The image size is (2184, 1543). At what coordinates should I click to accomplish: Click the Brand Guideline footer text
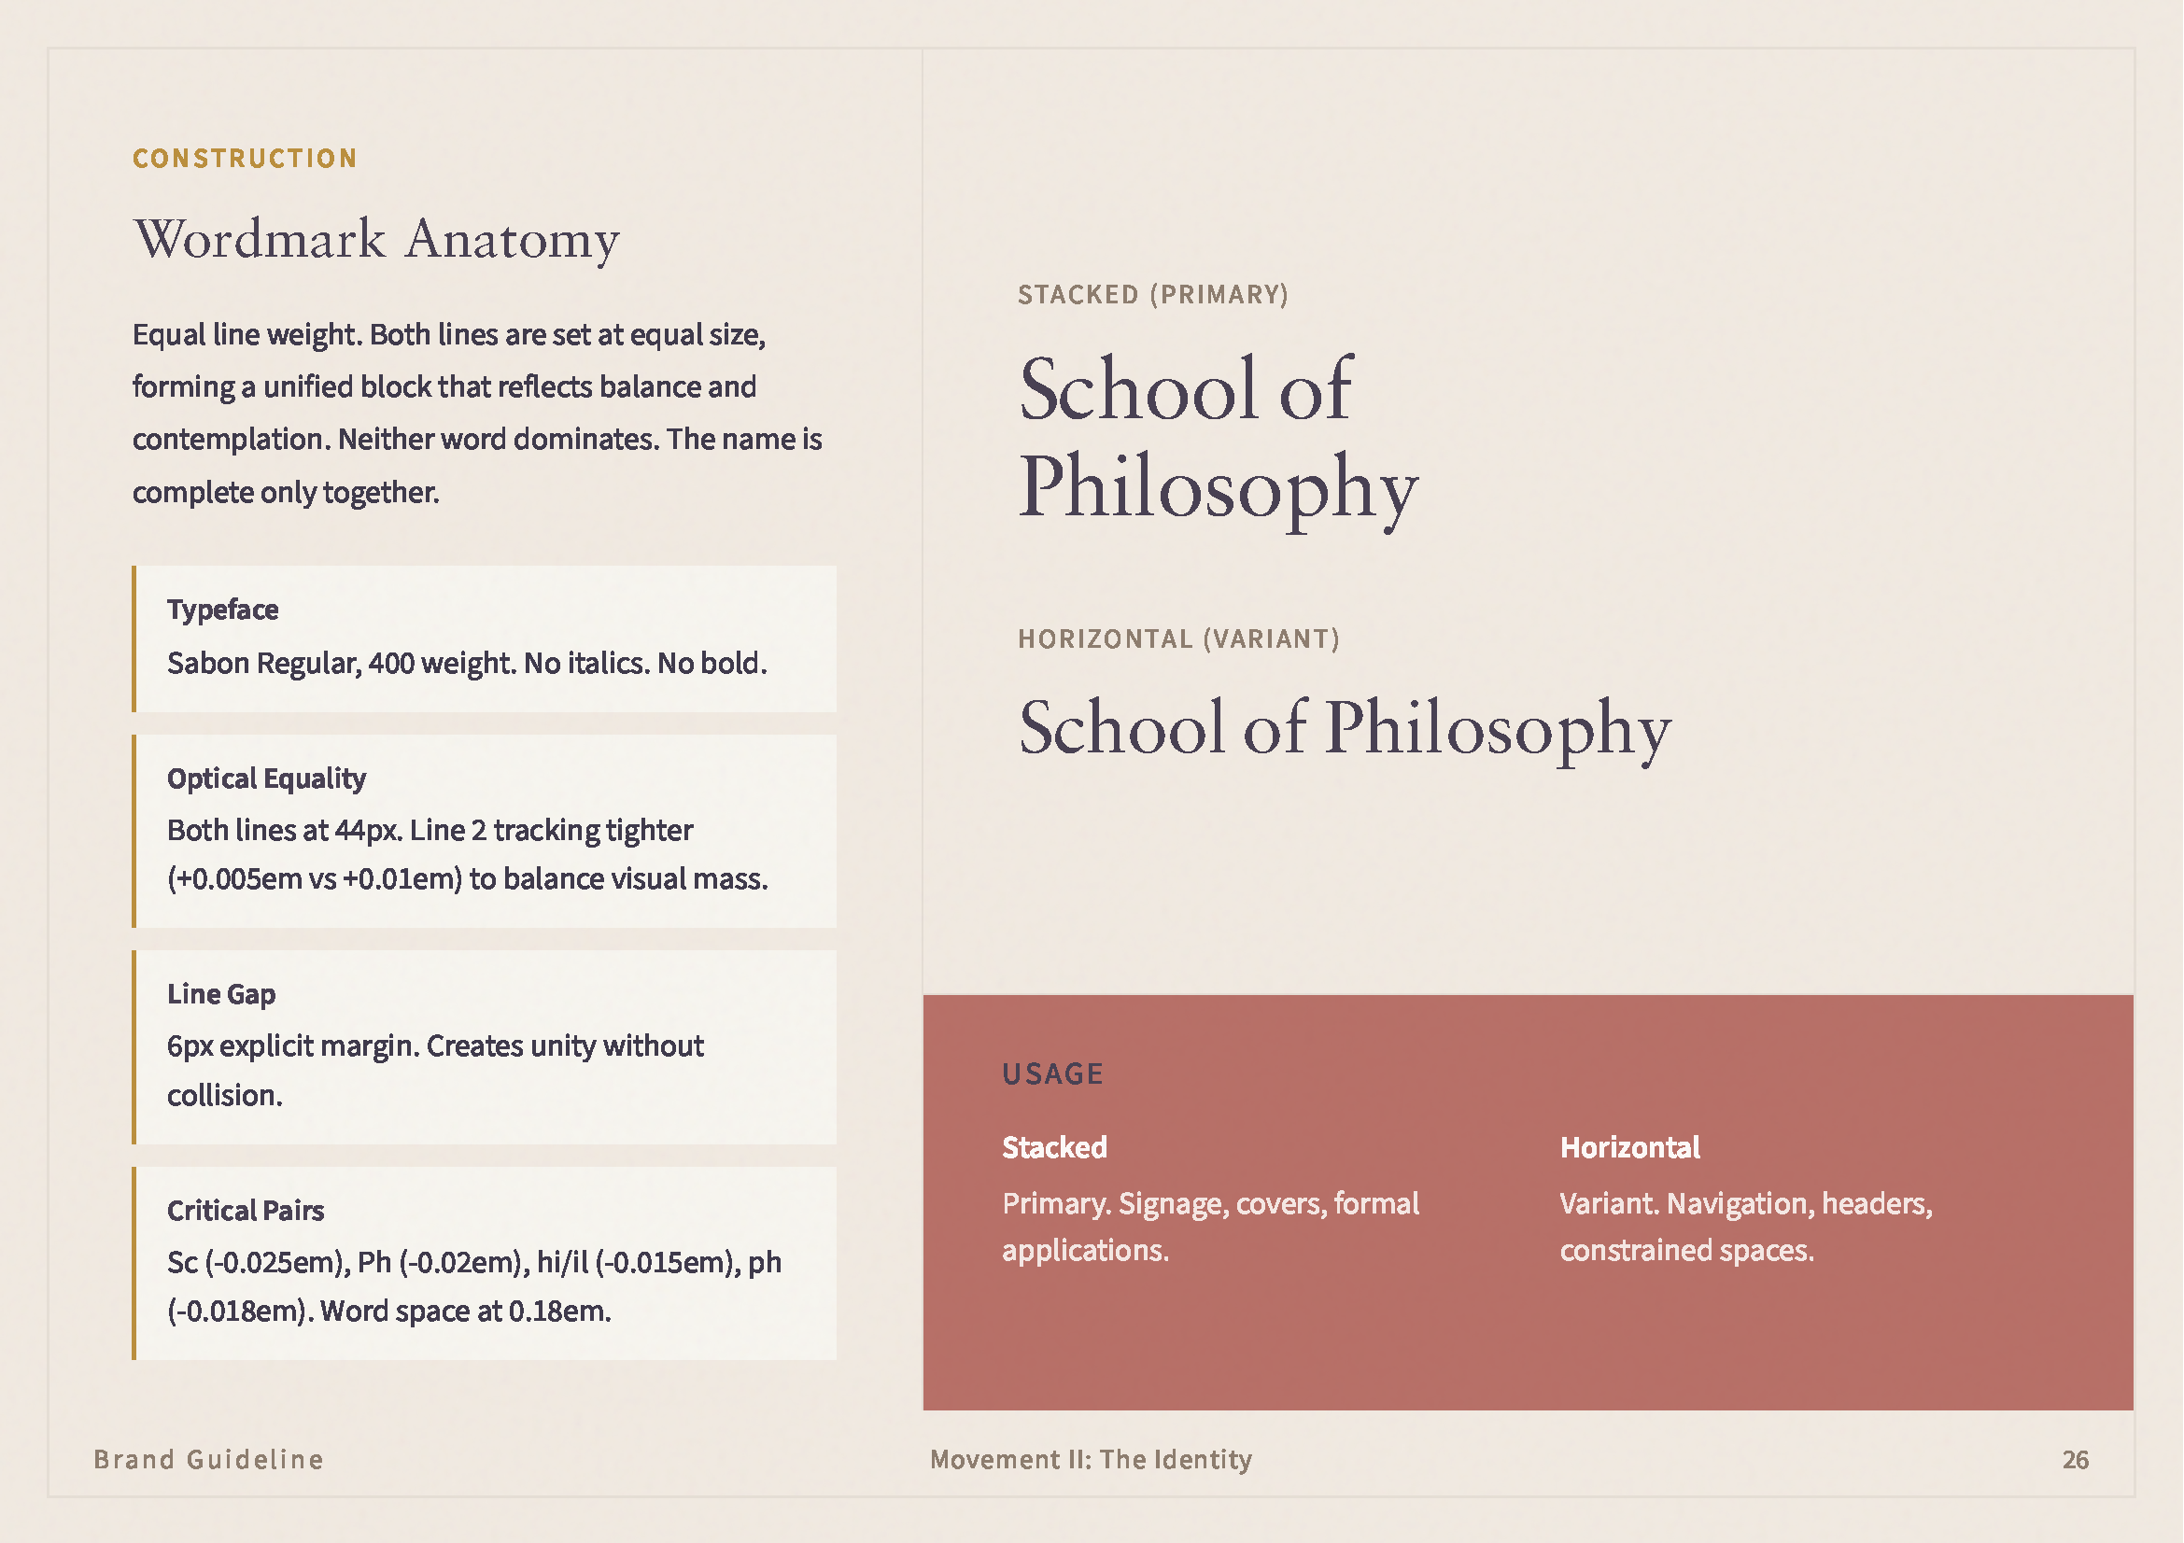tap(208, 1459)
